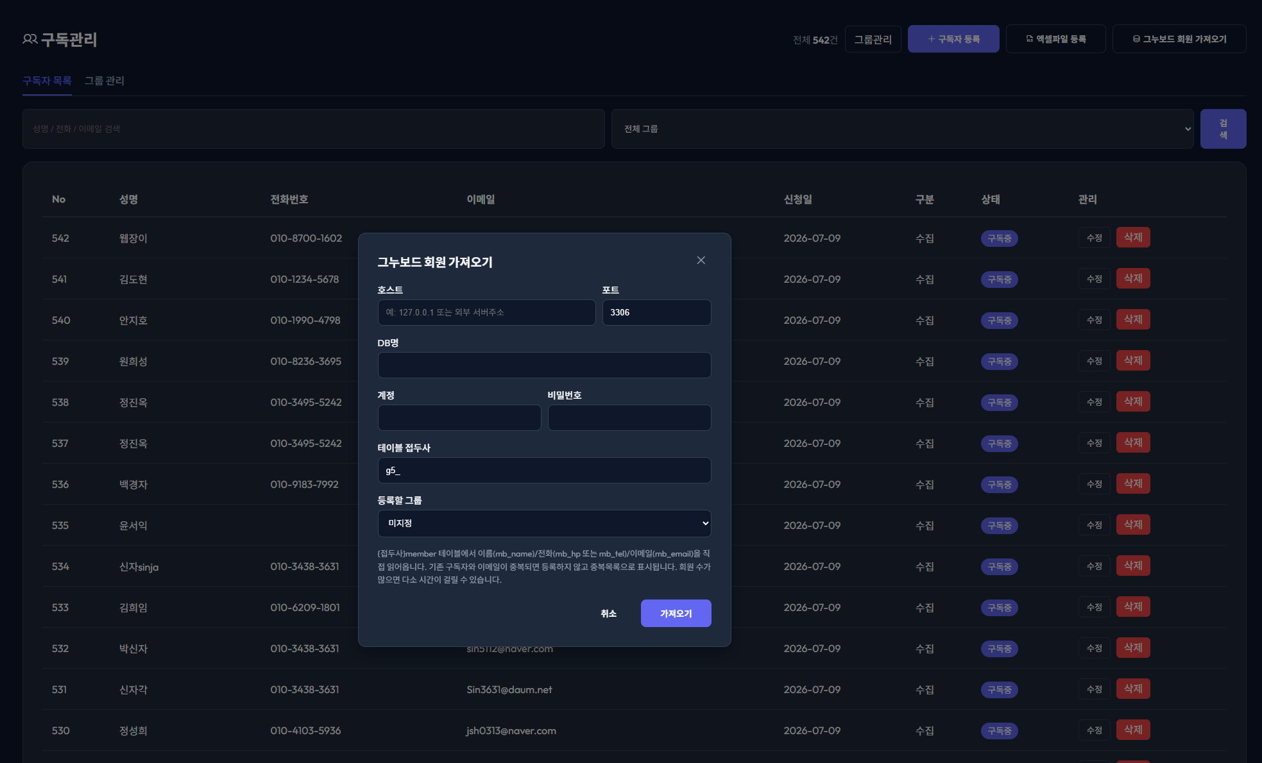The width and height of the screenshot is (1262, 763).
Task: Switch to the 그룹 관리 tab
Action: (x=105, y=81)
